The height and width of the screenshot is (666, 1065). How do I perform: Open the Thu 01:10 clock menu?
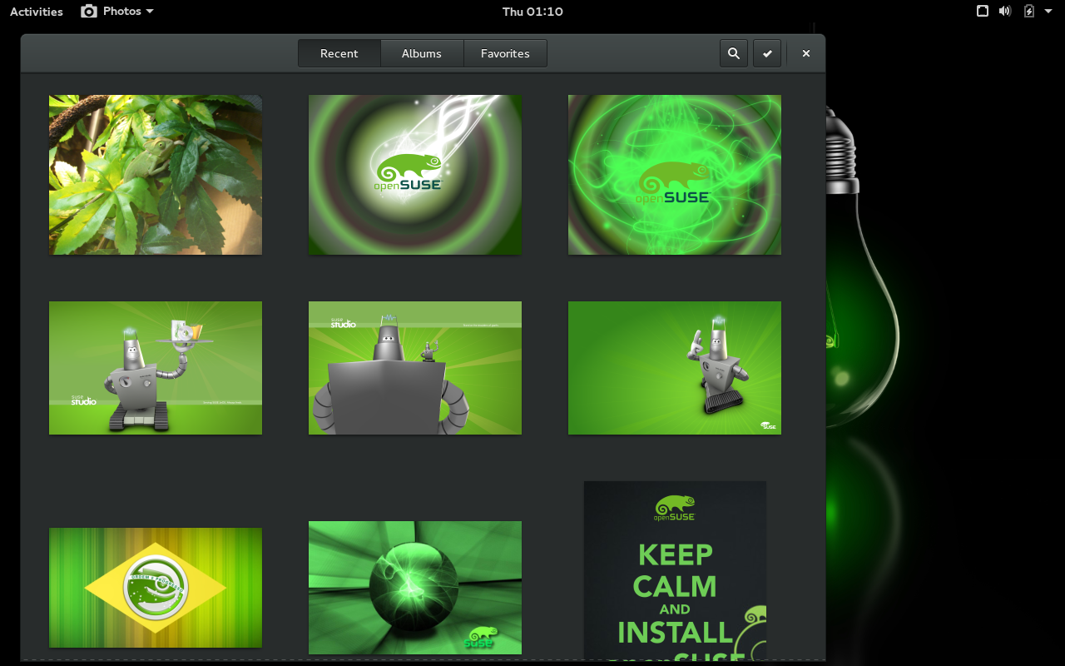point(532,12)
